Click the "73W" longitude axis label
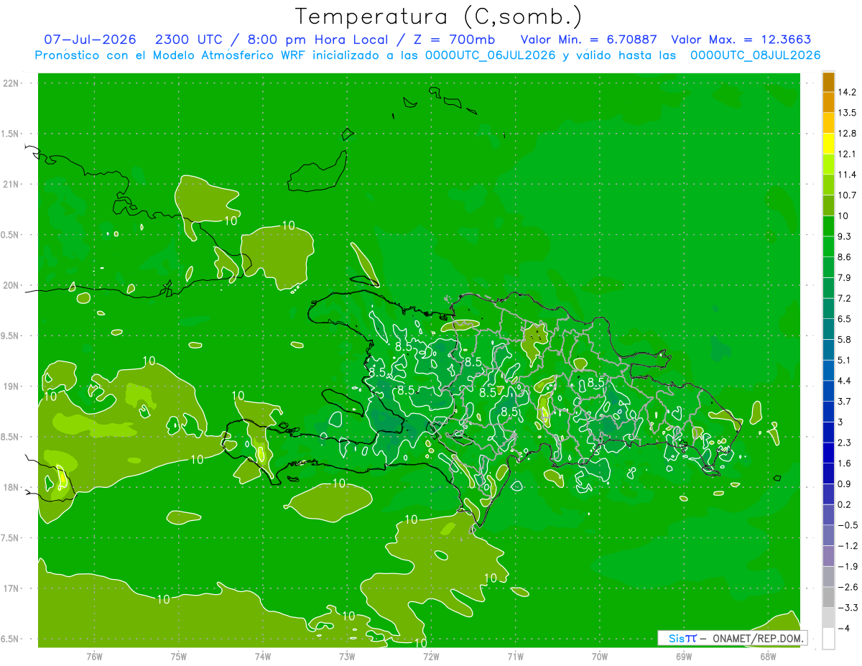This screenshot has width=862, height=666. (347, 657)
